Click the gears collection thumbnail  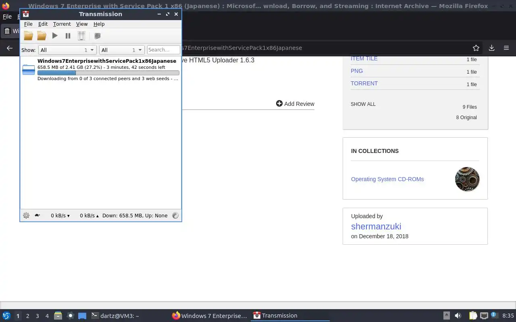coord(467,179)
